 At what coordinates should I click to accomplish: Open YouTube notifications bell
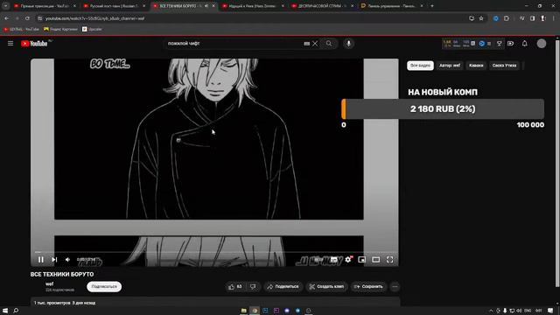[x=524, y=44]
